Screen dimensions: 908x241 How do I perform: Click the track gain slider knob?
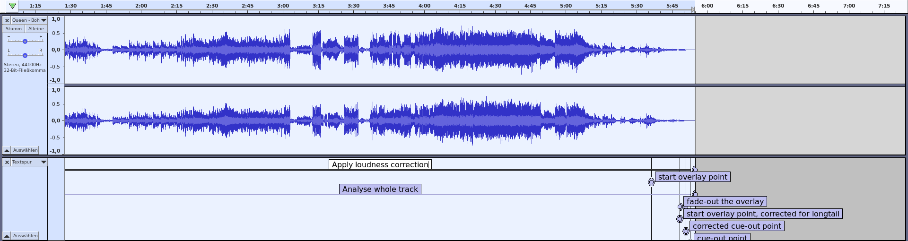[x=25, y=41]
